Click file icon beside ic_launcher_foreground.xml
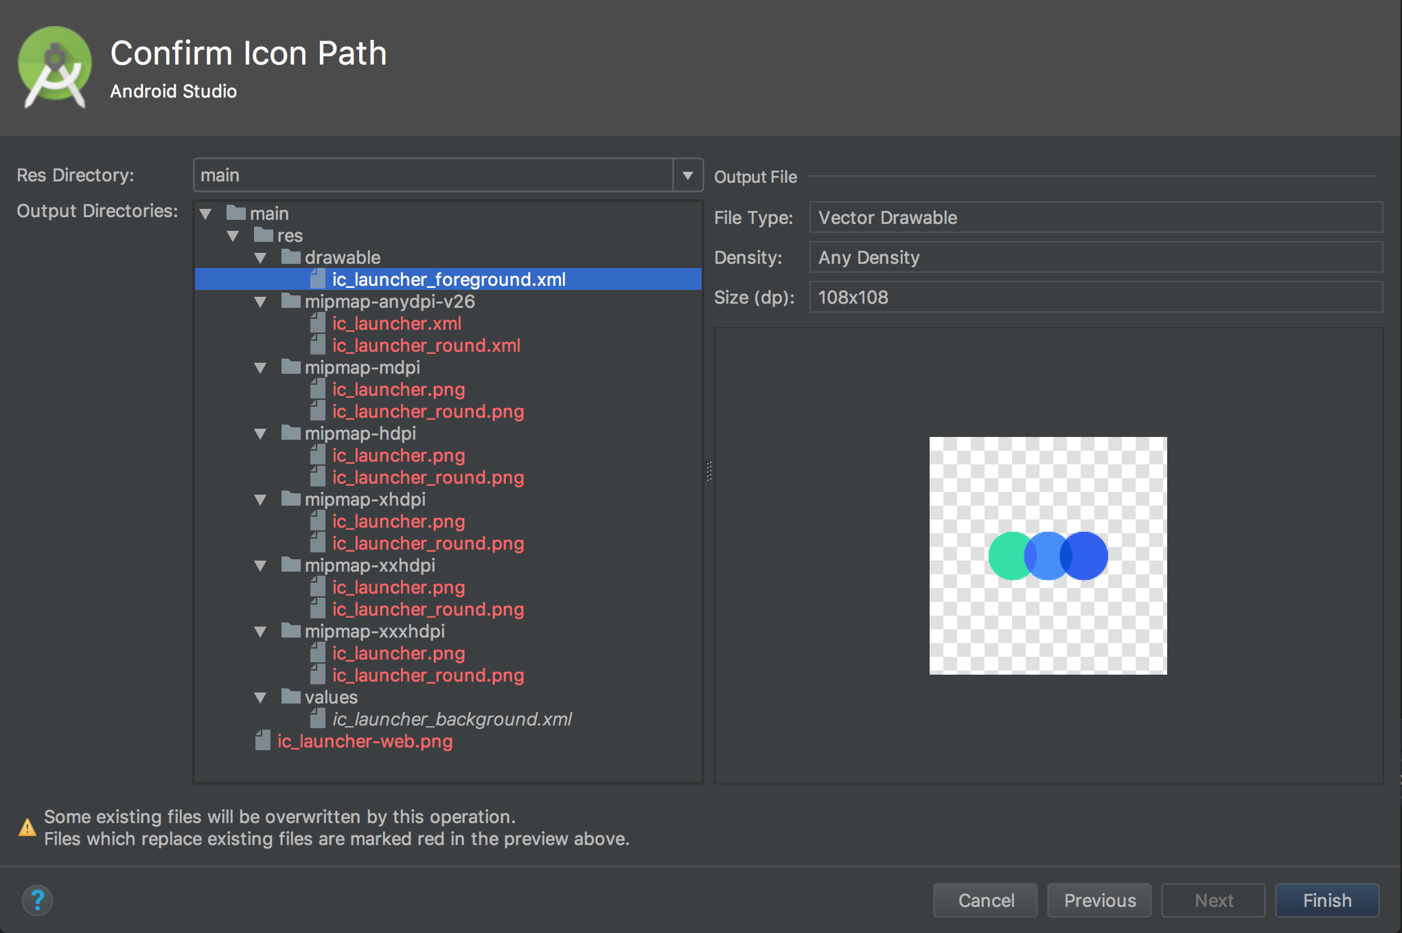This screenshot has height=933, width=1402. coord(318,278)
